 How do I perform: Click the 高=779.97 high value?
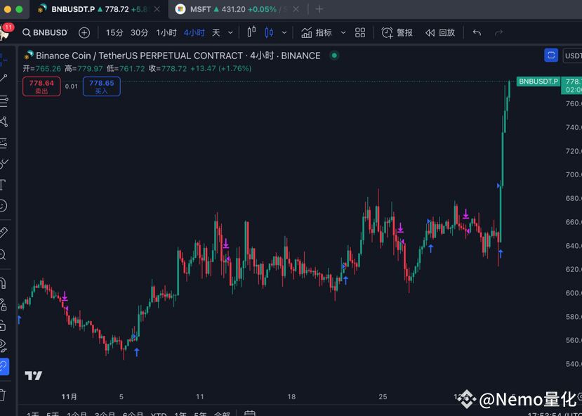[x=84, y=68]
